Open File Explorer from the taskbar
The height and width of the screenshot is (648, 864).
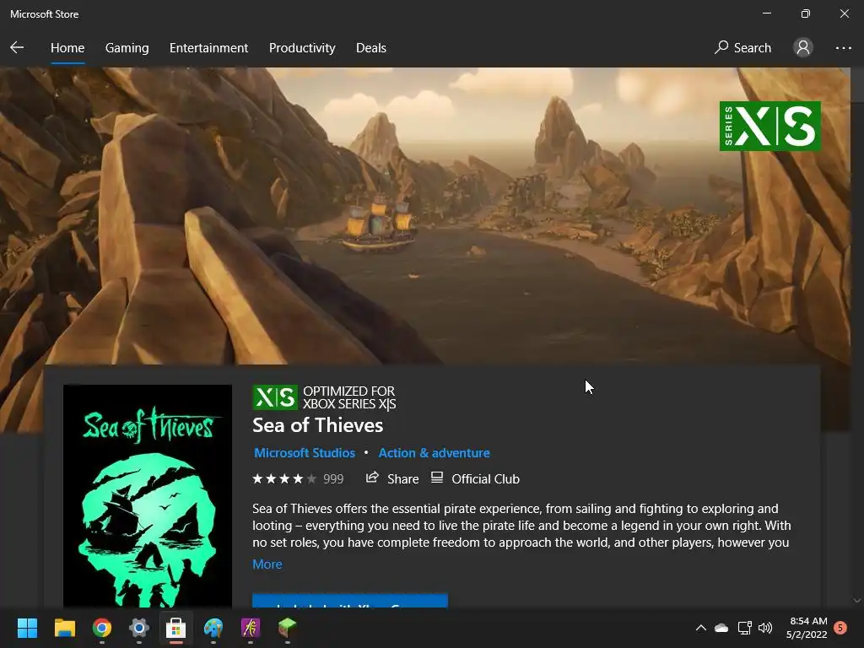(64, 628)
